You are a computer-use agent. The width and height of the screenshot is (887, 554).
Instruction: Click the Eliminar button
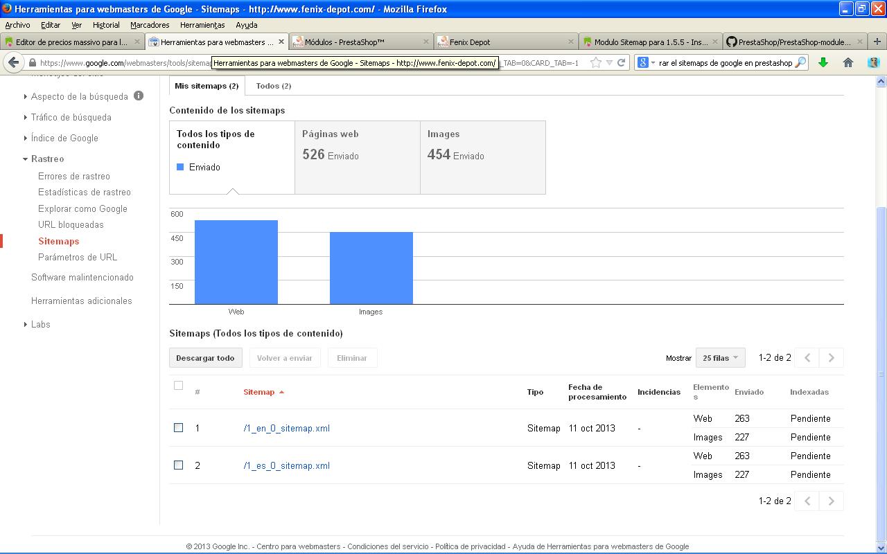pyautogui.click(x=352, y=358)
